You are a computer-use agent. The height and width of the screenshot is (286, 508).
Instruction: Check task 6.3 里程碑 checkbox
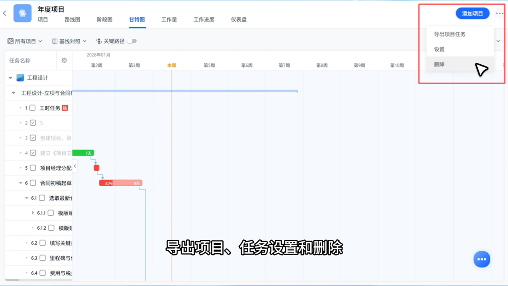(43, 258)
